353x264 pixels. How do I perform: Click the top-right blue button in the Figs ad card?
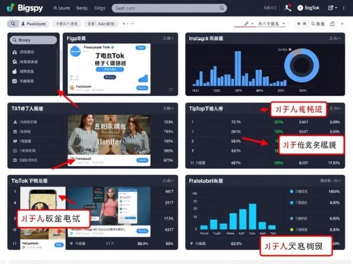pos(141,47)
